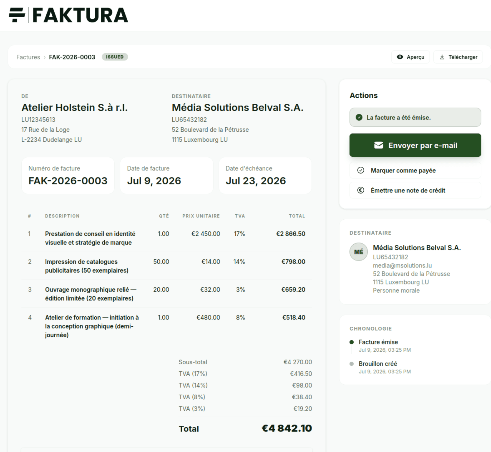Click the grand total €4 842.10
The image size is (491, 452).
(x=287, y=428)
